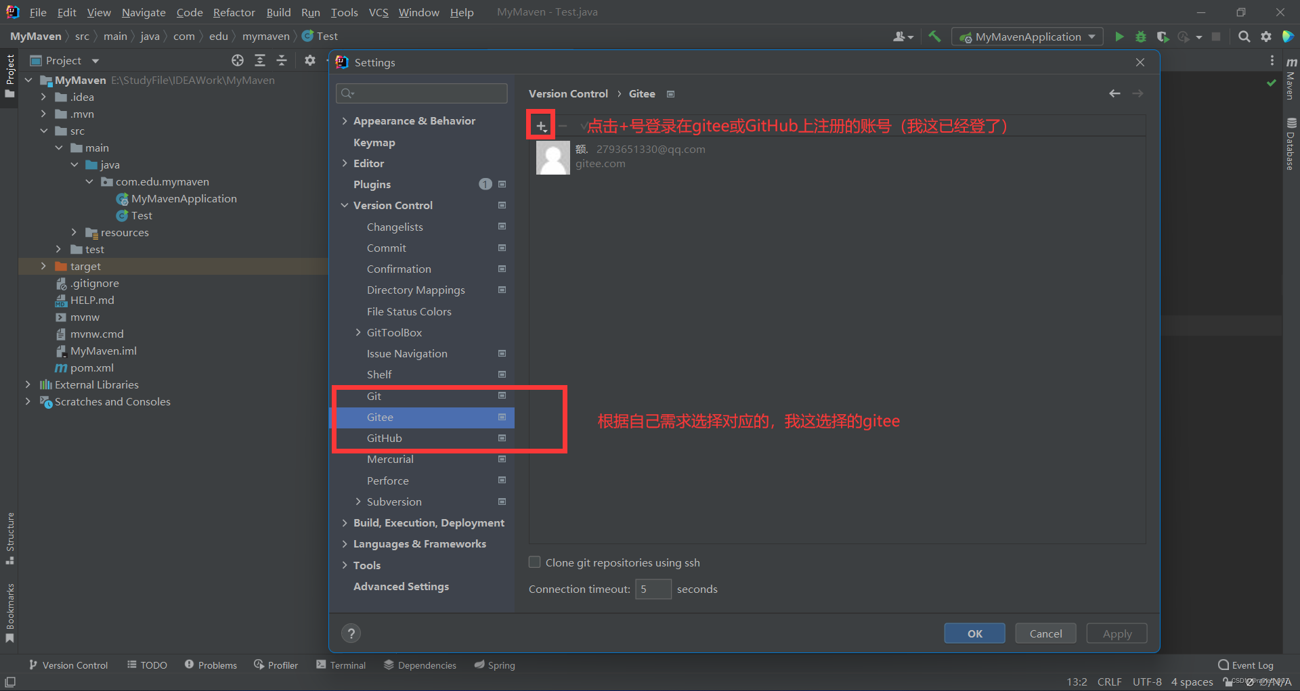The width and height of the screenshot is (1300, 691).
Task: Click the Debug bug icon in toolbar
Action: pos(1141,37)
